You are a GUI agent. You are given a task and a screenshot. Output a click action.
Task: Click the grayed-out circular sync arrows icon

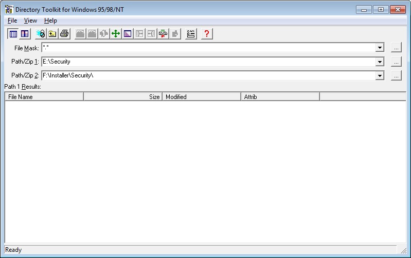click(104, 34)
